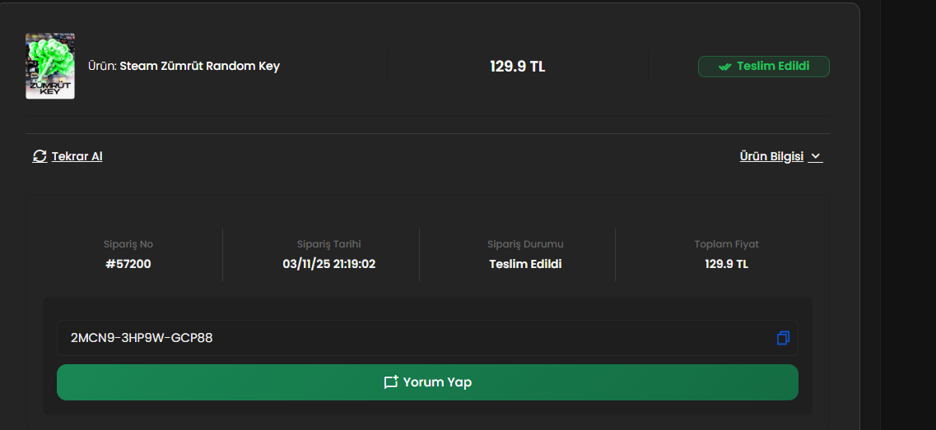Click the refresh icon beside Tekrar Al
The height and width of the screenshot is (430, 936).
click(40, 156)
